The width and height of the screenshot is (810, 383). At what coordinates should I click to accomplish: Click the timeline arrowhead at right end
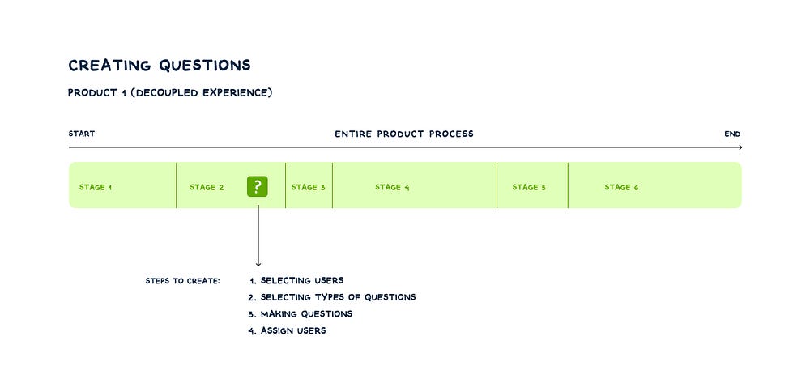[x=739, y=147]
